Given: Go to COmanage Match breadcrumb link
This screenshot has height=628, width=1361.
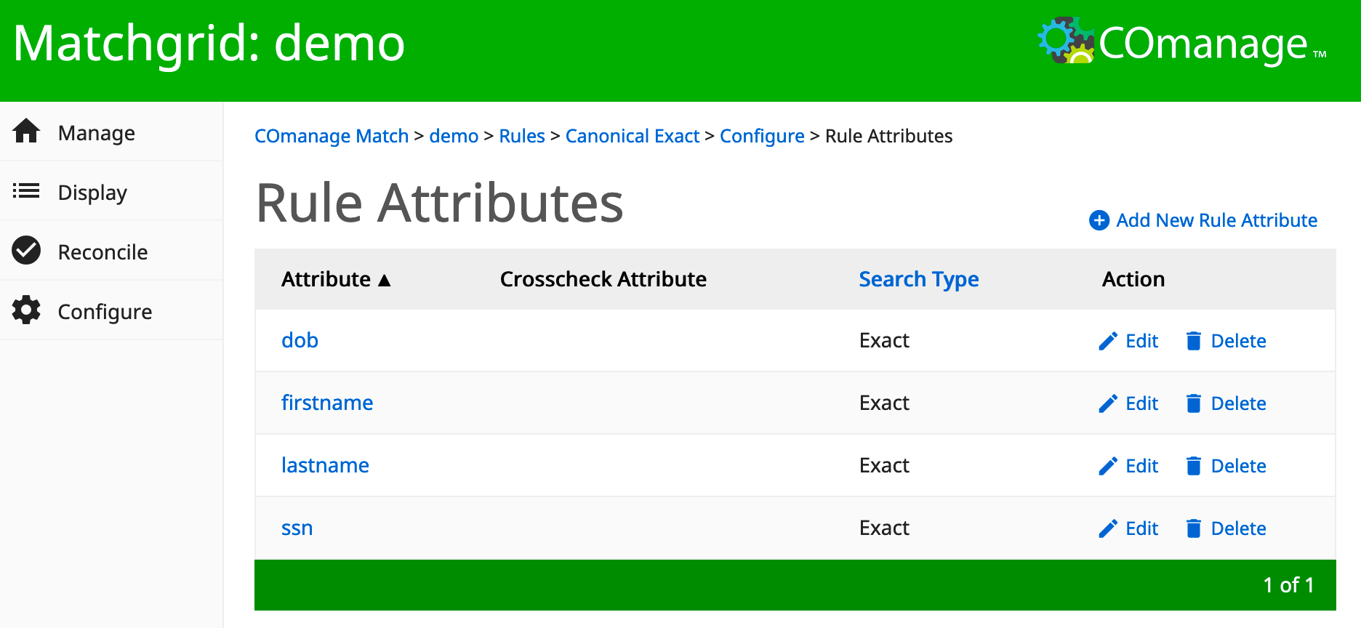Looking at the screenshot, I should coord(332,136).
